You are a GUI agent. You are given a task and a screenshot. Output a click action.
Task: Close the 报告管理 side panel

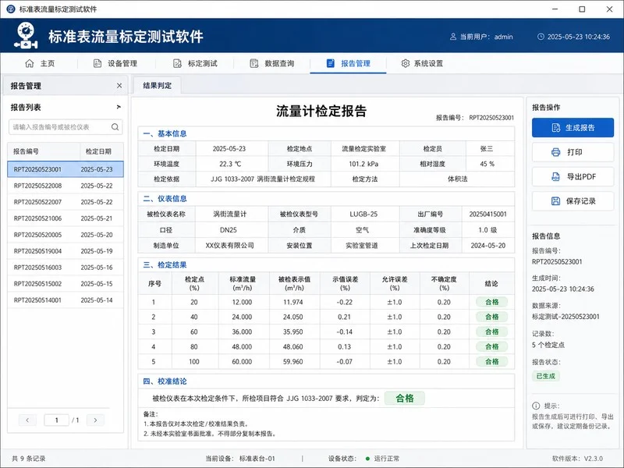click(x=119, y=86)
